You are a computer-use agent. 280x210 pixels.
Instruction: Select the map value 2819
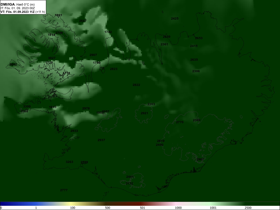pyautogui.click(x=161, y=141)
